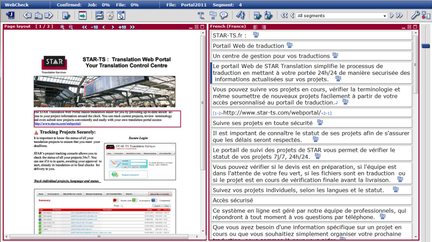Screen dimensions: 432x242
Task: Zoom in on the page layout
Action: tap(62, 27)
